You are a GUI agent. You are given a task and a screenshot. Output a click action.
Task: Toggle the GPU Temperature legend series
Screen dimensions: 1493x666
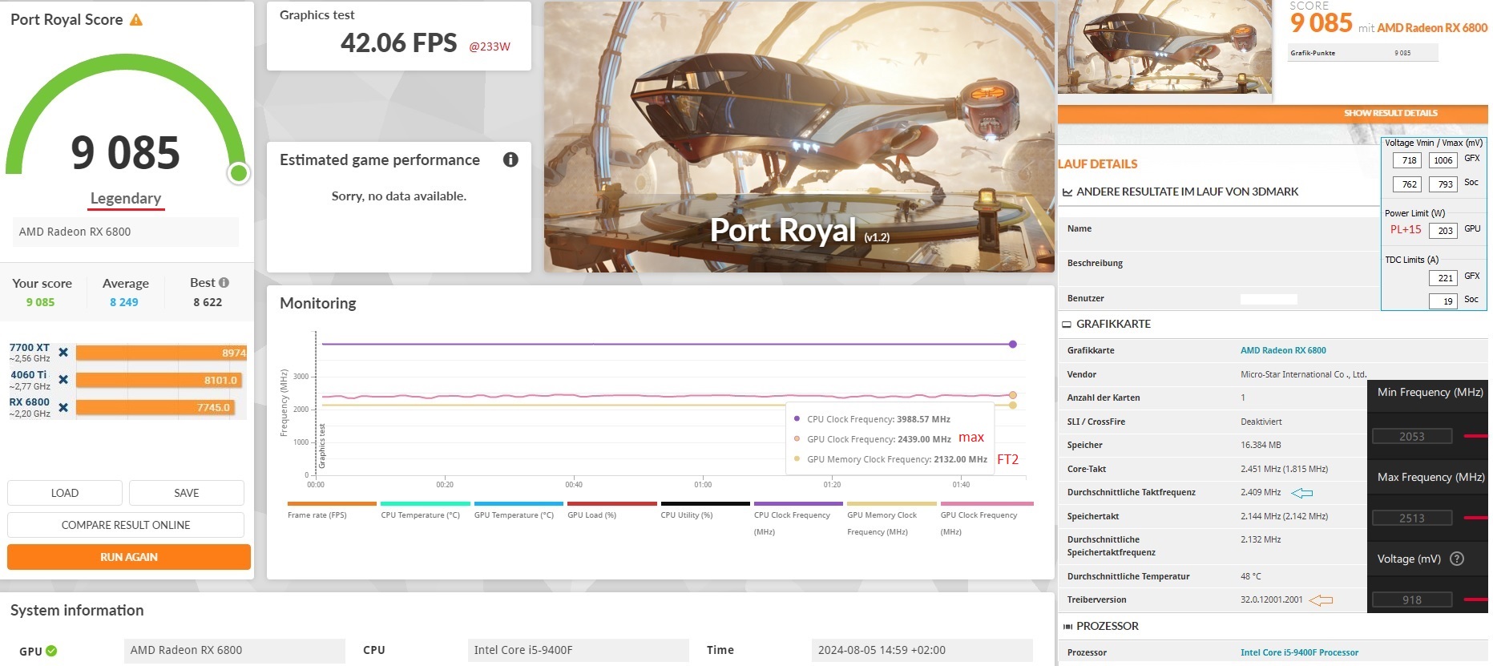click(519, 511)
